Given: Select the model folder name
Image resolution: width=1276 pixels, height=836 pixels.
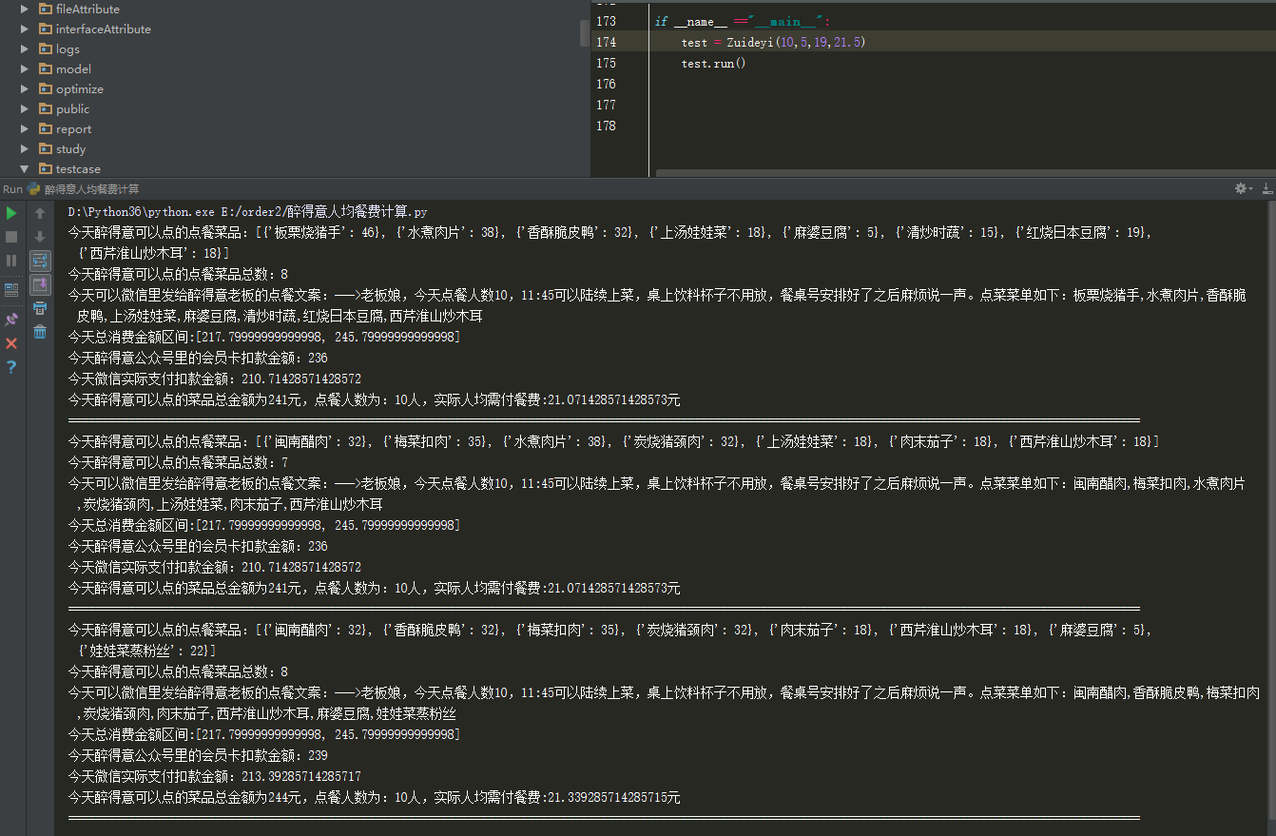Looking at the screenshot, I should (73, 68).
